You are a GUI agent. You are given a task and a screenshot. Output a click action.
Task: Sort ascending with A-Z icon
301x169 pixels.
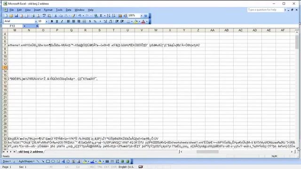tap(109, 15)
